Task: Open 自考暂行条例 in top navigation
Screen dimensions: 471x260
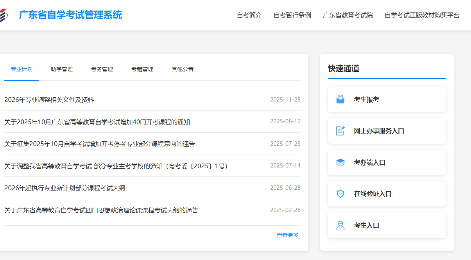Action: [x=292, y=15]
